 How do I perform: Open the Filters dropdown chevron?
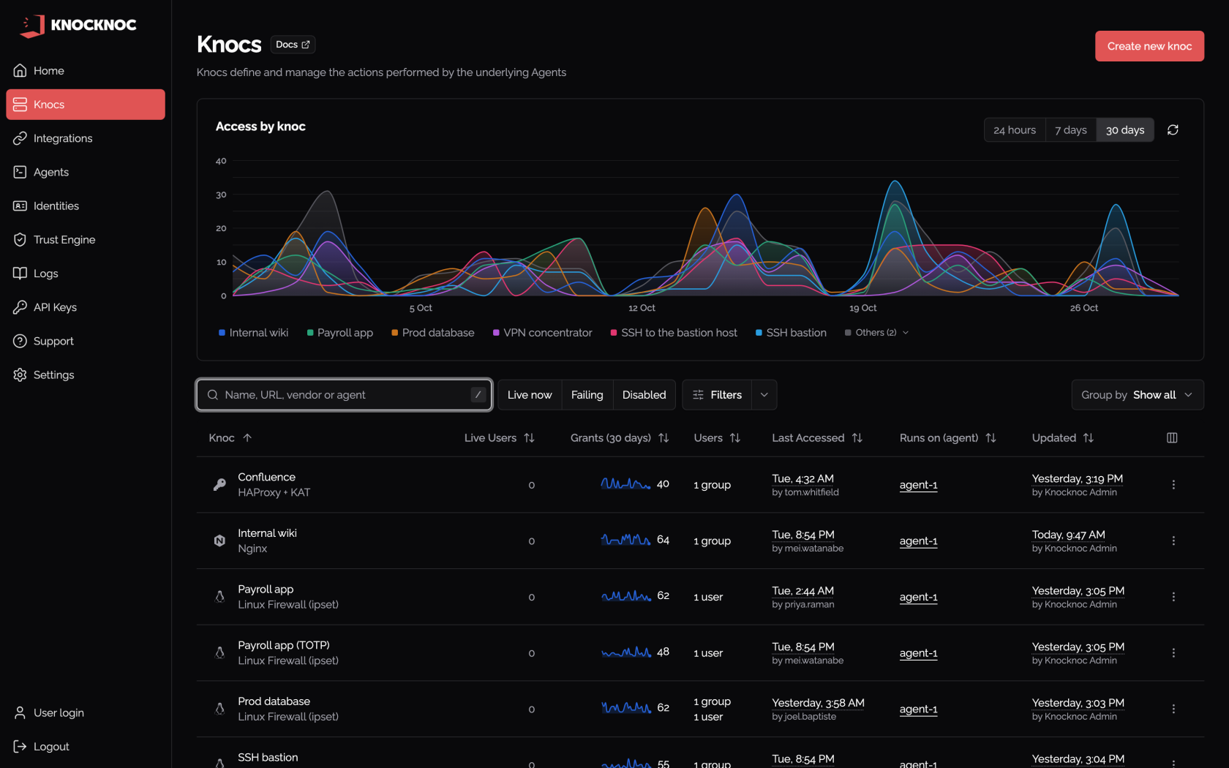(764, 395)
